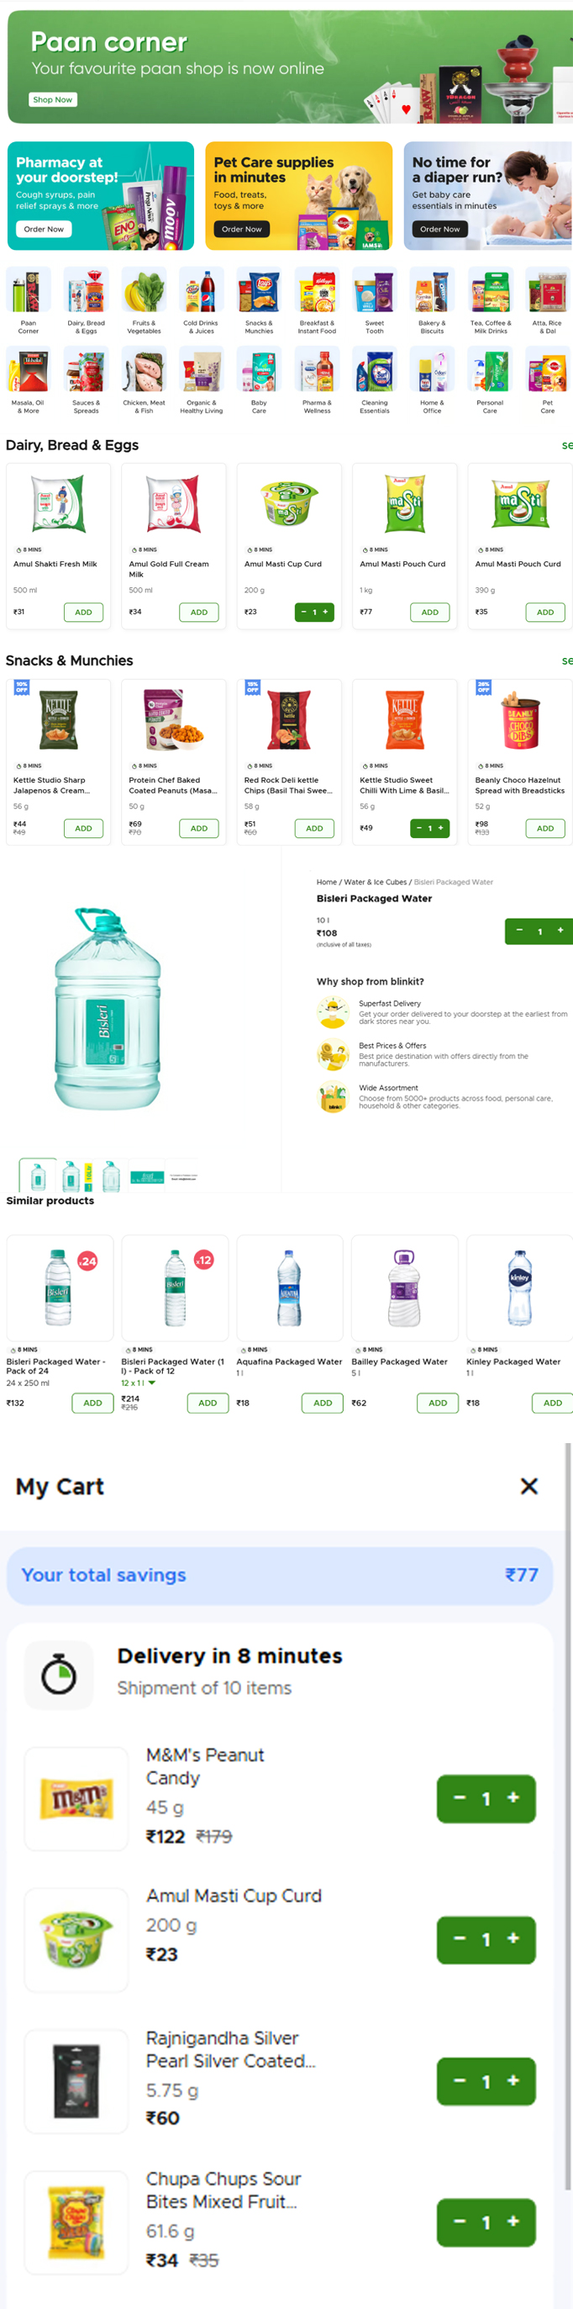The height and width of the screenshot is (2309, 573).
Task: Add Amul Taaza Fresh Milk to cart
Action: click(x=83, y=613)
